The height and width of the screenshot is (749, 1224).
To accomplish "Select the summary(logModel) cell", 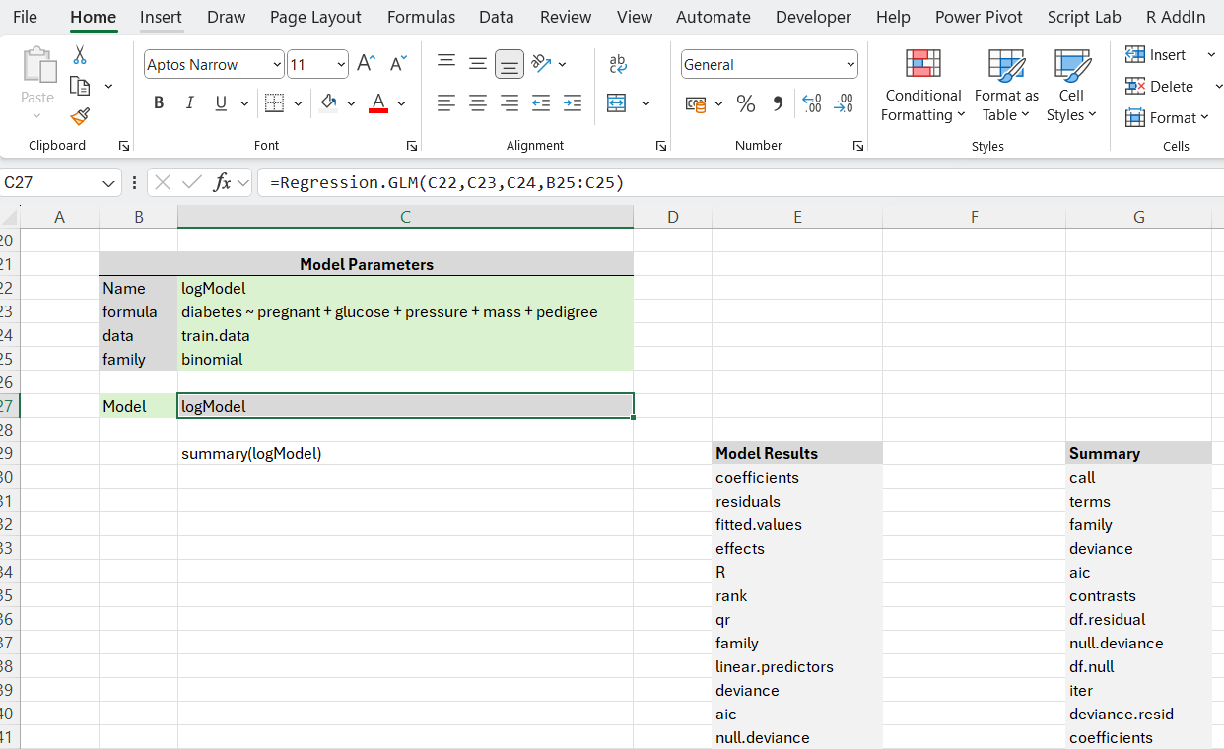I will (405, 453).
